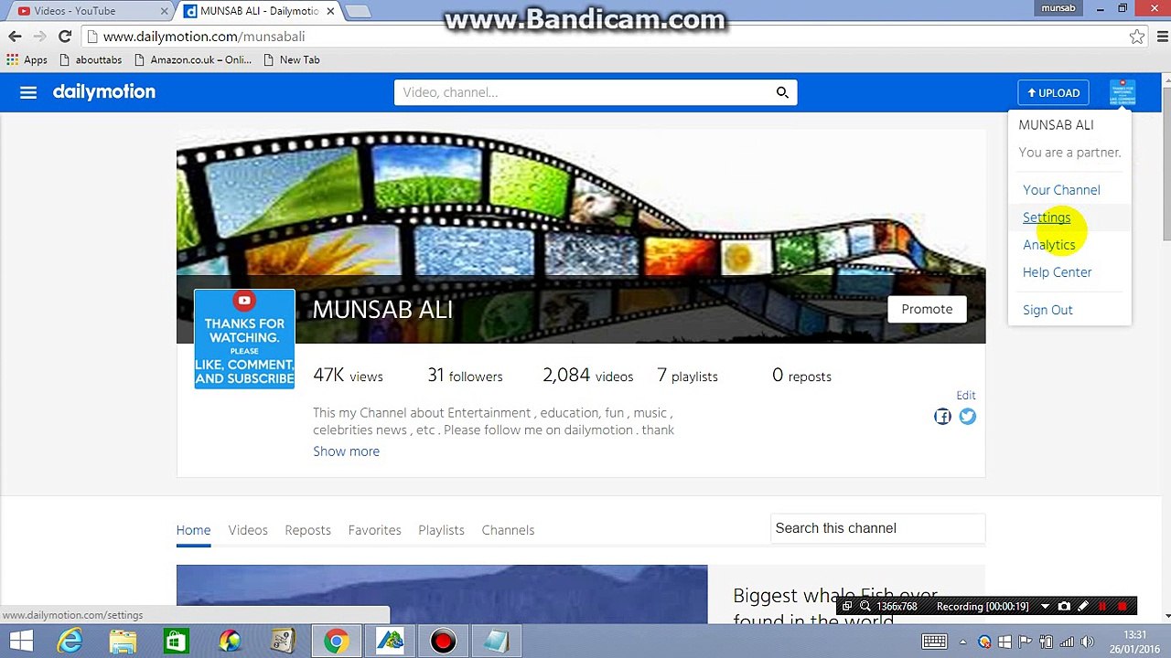Open the featured whale video thumbnail
The image size is (1171, 658).
point(442,594)
